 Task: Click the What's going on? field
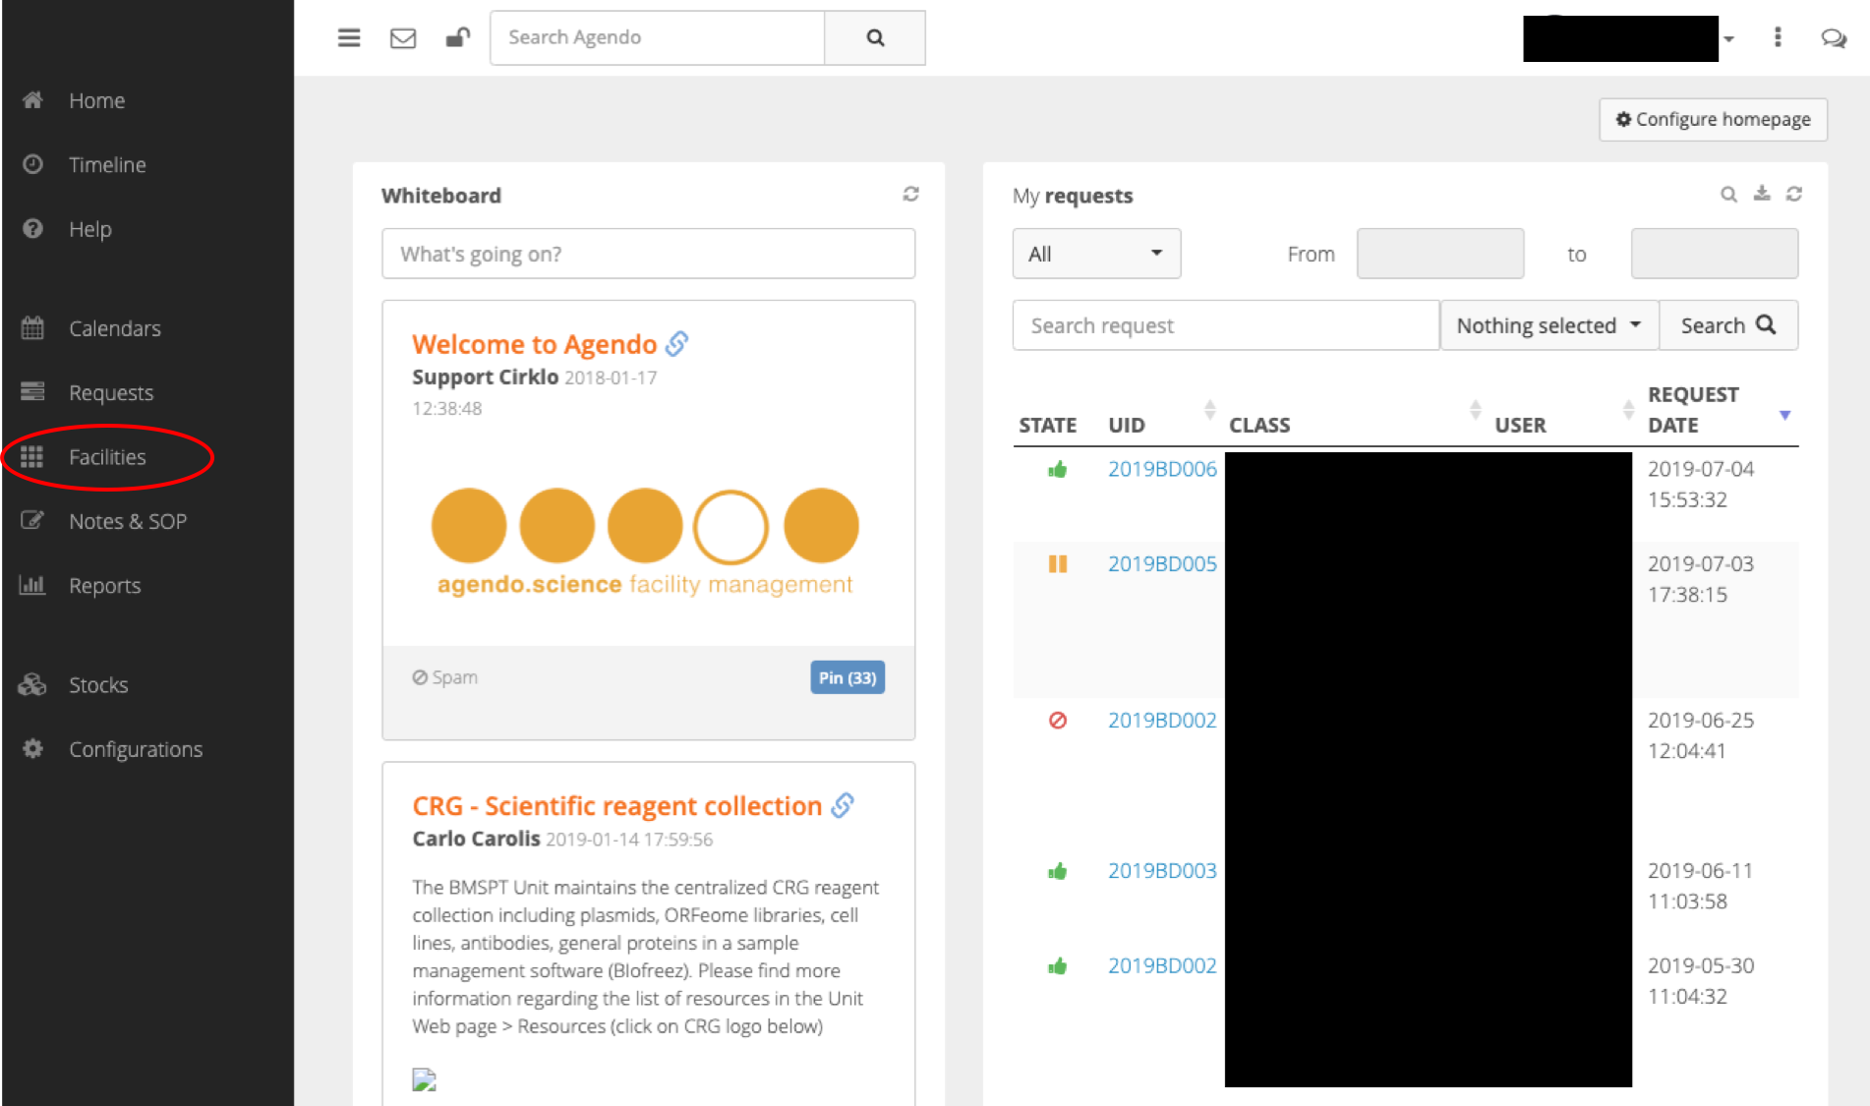(648, 254)
